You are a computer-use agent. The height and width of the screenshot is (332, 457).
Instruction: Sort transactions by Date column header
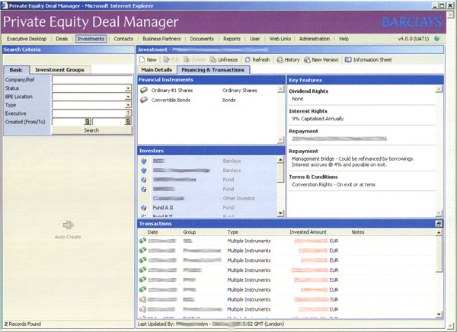click(153, 232)
